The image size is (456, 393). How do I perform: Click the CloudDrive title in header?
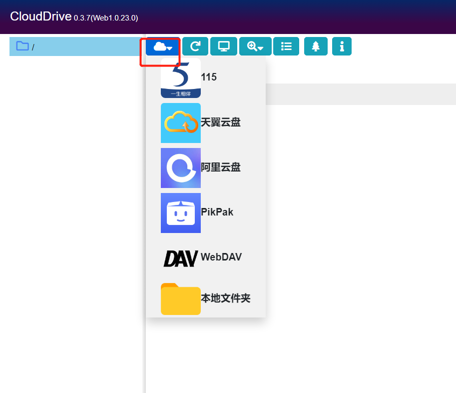click(41, 16)
